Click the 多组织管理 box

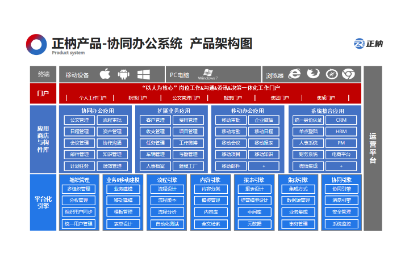78,189
